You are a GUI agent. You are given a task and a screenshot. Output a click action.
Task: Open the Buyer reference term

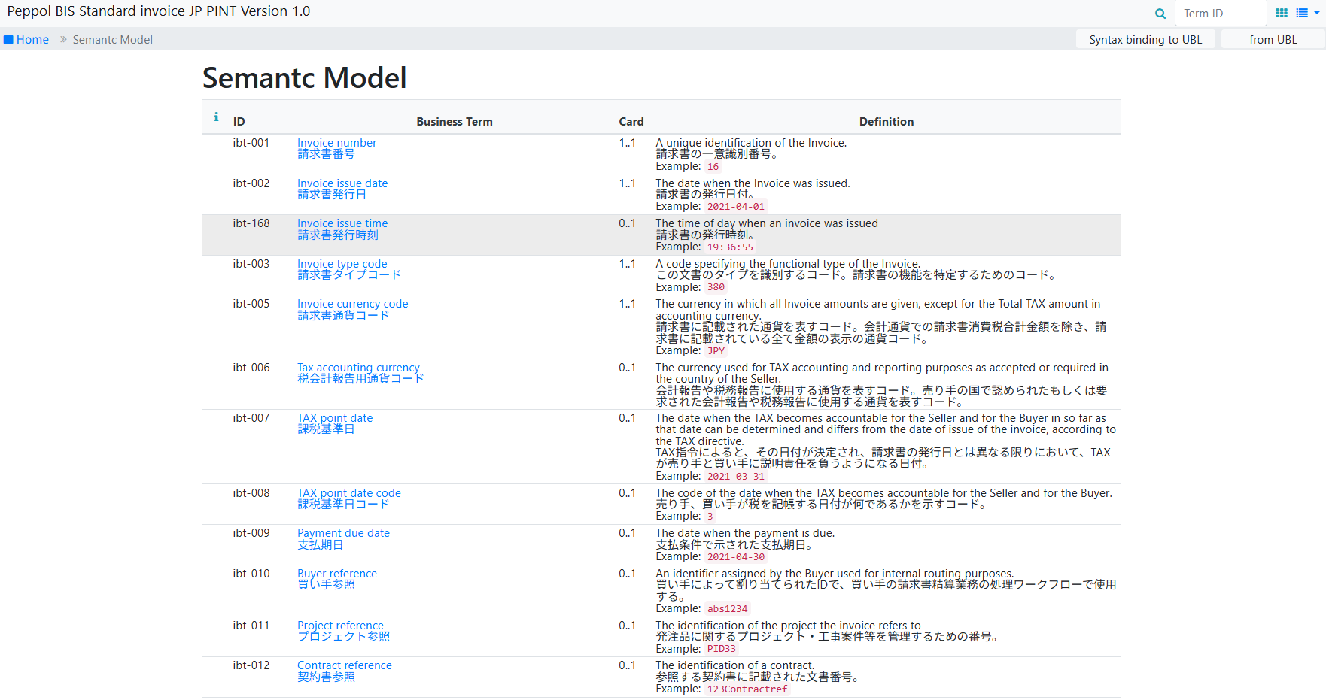coord(336,574)
